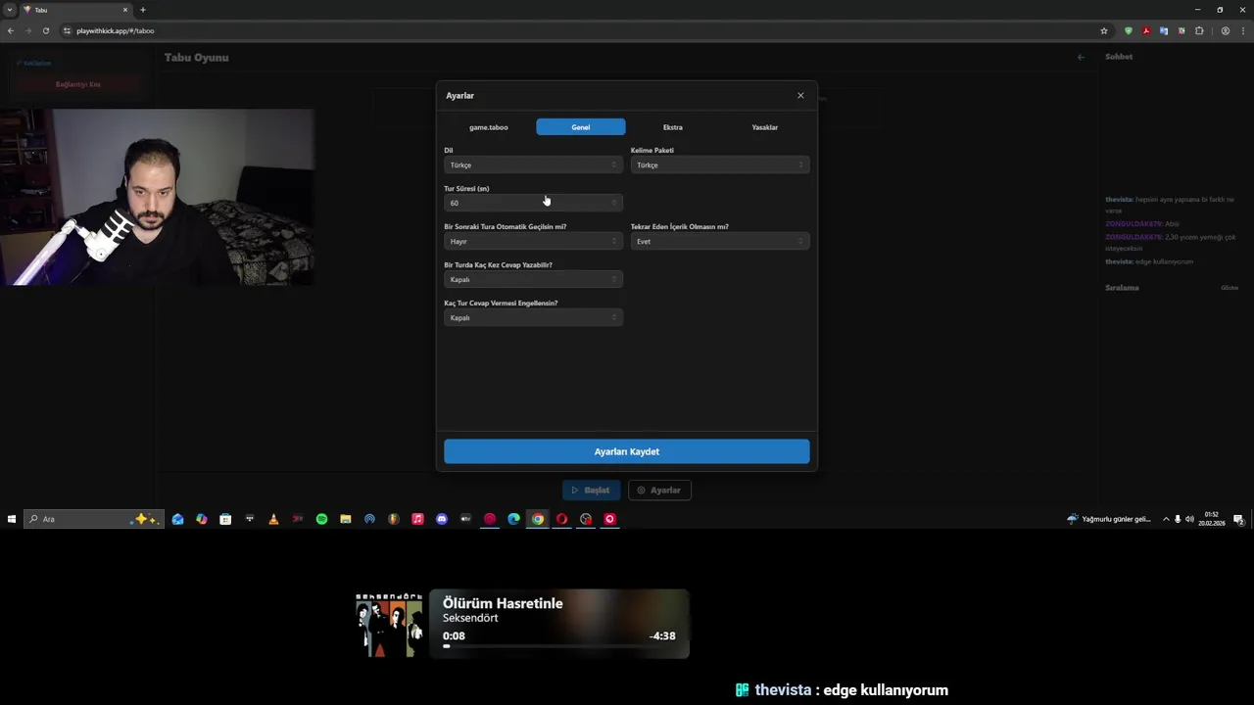Open the Google Translate extension
Image resolution: width=1254 pixels, height=705 pixels.
tap(1164, 30)
